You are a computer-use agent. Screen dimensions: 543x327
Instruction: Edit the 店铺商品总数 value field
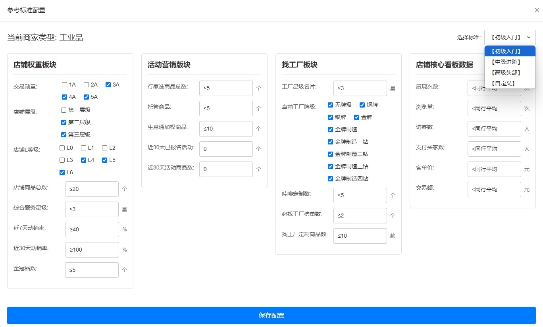tap(92, 189)
